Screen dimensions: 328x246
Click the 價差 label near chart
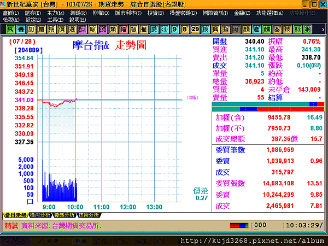(x=201, y=191)
